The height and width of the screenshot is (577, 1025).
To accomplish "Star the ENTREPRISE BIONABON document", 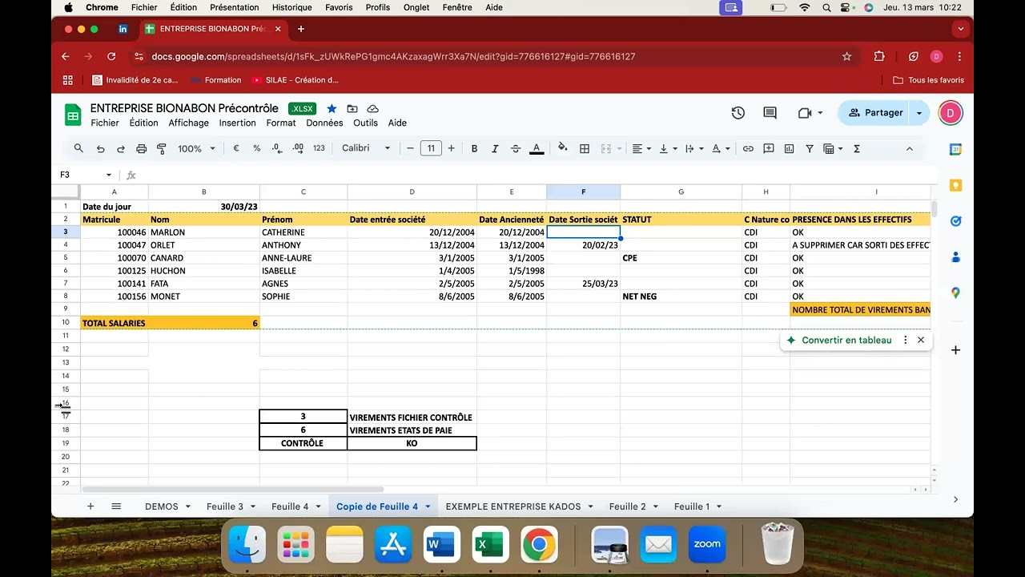I will 332,108.
